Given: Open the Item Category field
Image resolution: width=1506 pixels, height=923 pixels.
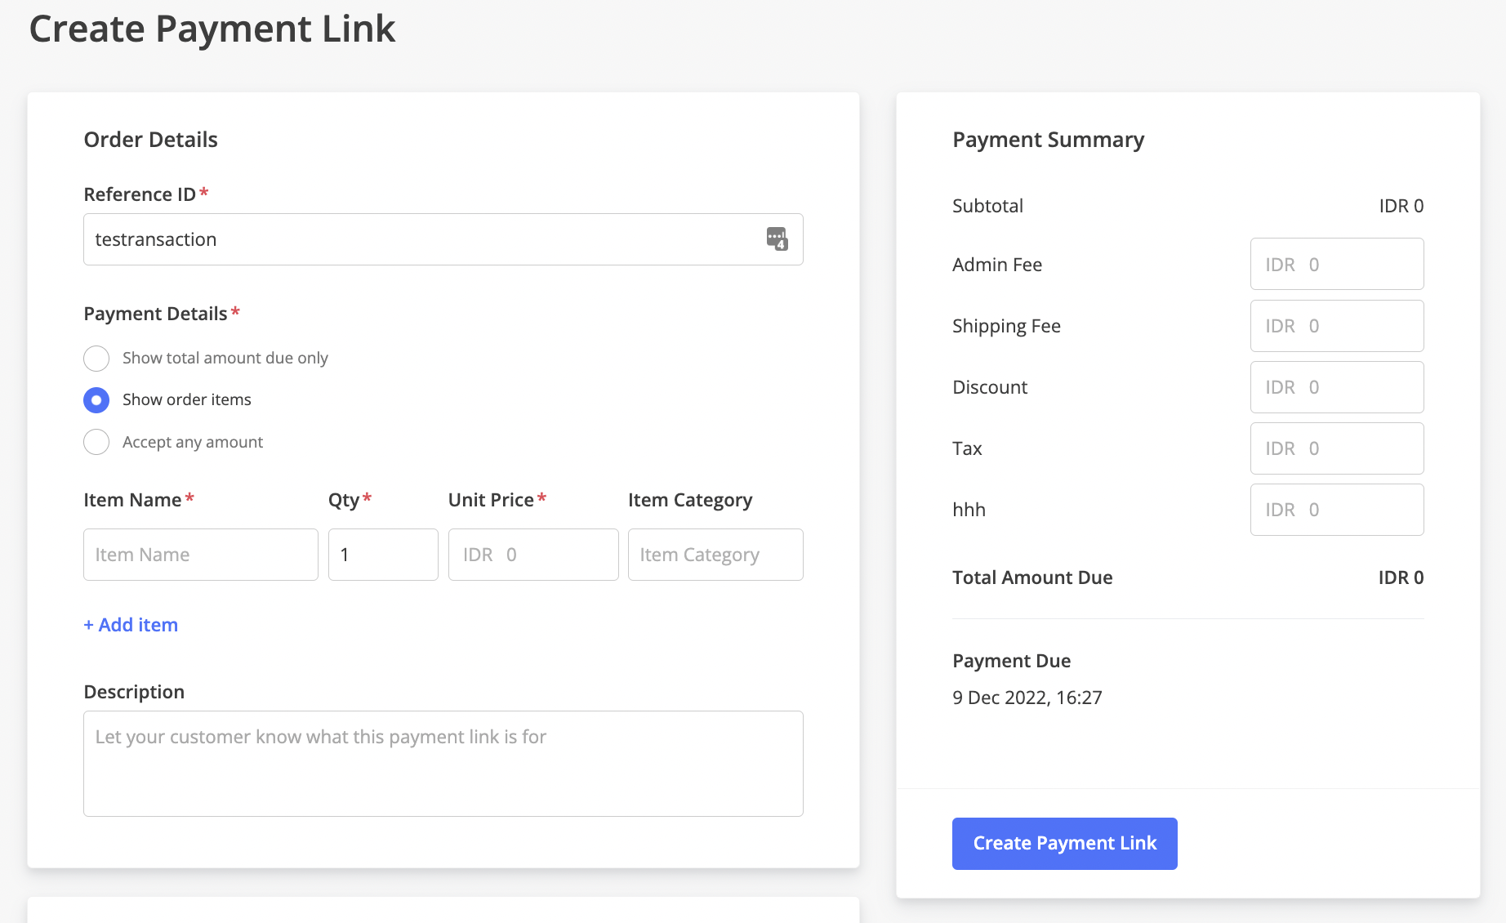Looking at the screenshot, I should point(715,555).
